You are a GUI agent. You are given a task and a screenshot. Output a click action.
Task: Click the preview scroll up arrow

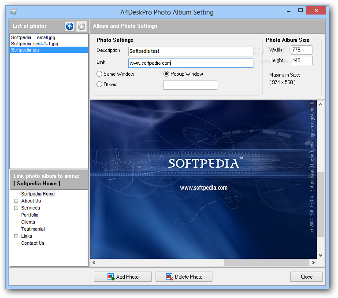pos(320,104)
